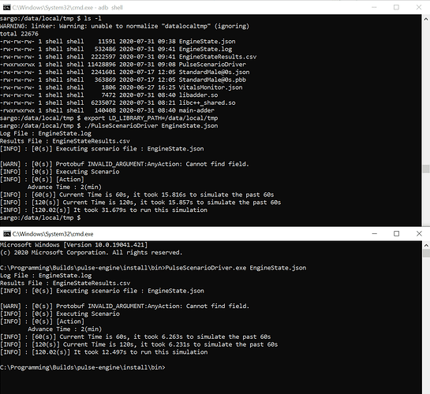The width and height of the screenshot is (430, 394).
Task: Minimize the lower cmd.exe window
Action: 374,234
